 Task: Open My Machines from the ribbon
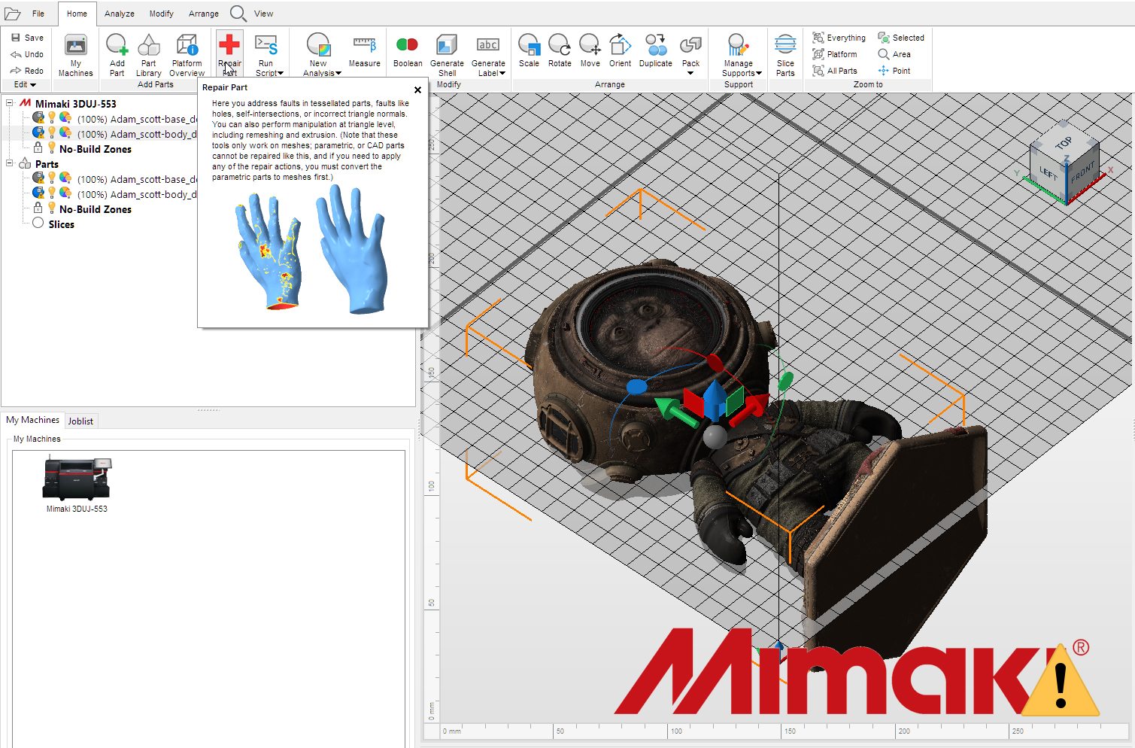(x=75, y=55)
